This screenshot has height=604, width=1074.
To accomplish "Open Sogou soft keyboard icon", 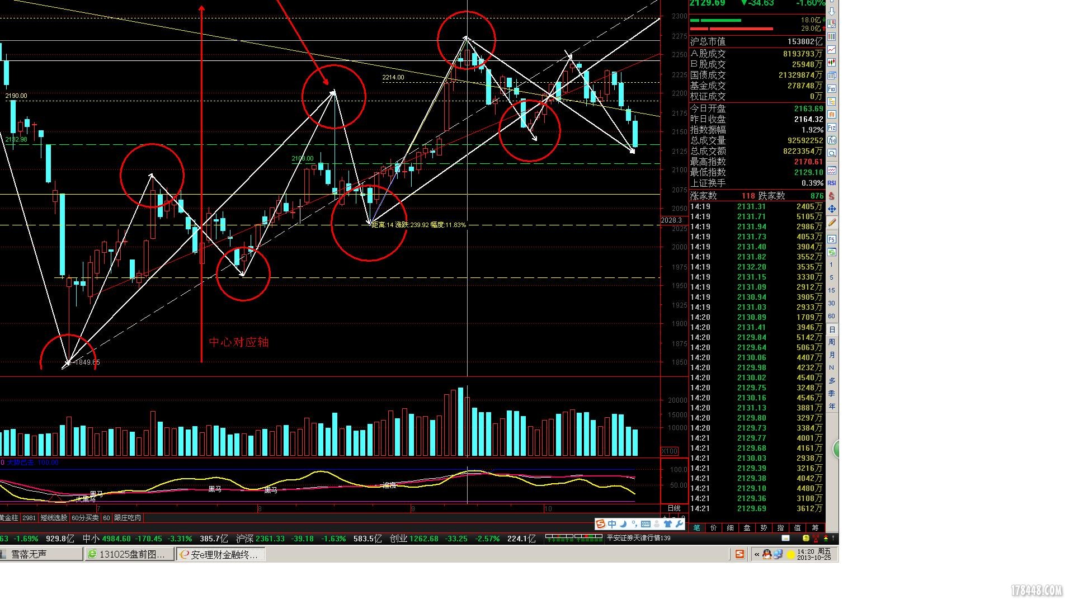I will (x=646, y=524).
